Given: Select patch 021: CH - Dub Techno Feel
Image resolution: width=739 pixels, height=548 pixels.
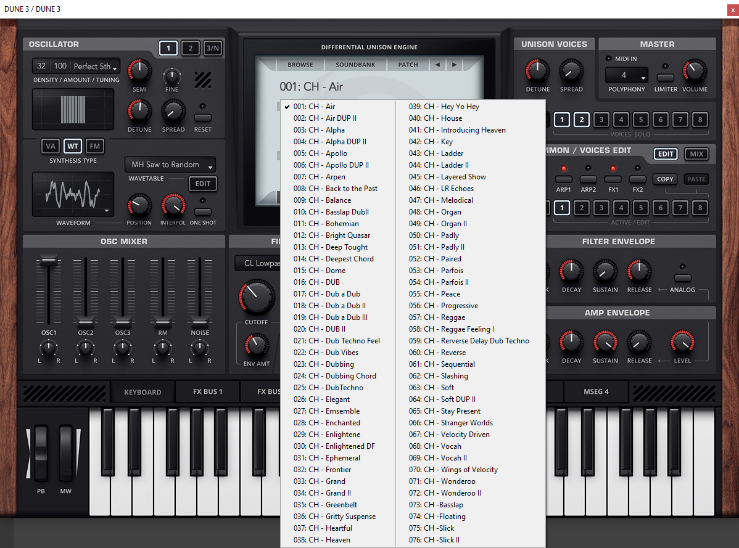Looking at the screenshot, I should (337, 341).
